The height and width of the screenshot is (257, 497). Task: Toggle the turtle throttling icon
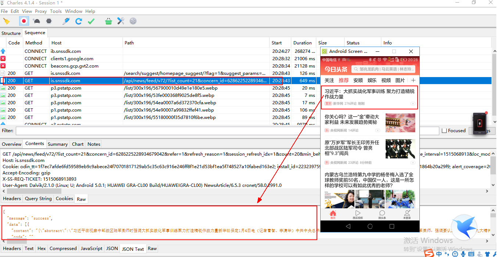[37, 21]
